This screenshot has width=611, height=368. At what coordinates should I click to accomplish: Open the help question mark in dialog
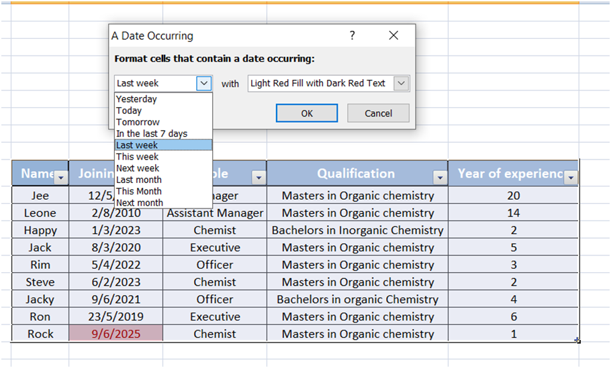(x=352, y=36)
